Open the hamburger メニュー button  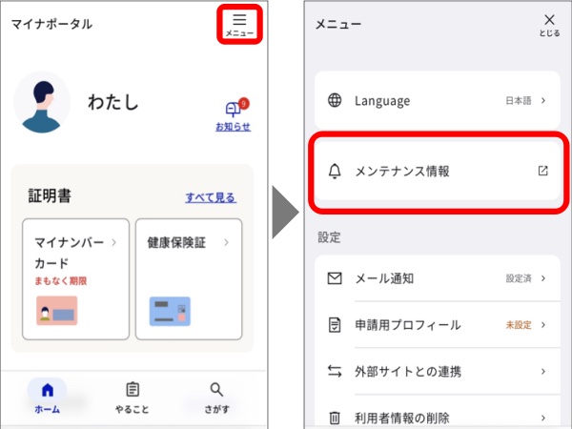tap(239, 25)
